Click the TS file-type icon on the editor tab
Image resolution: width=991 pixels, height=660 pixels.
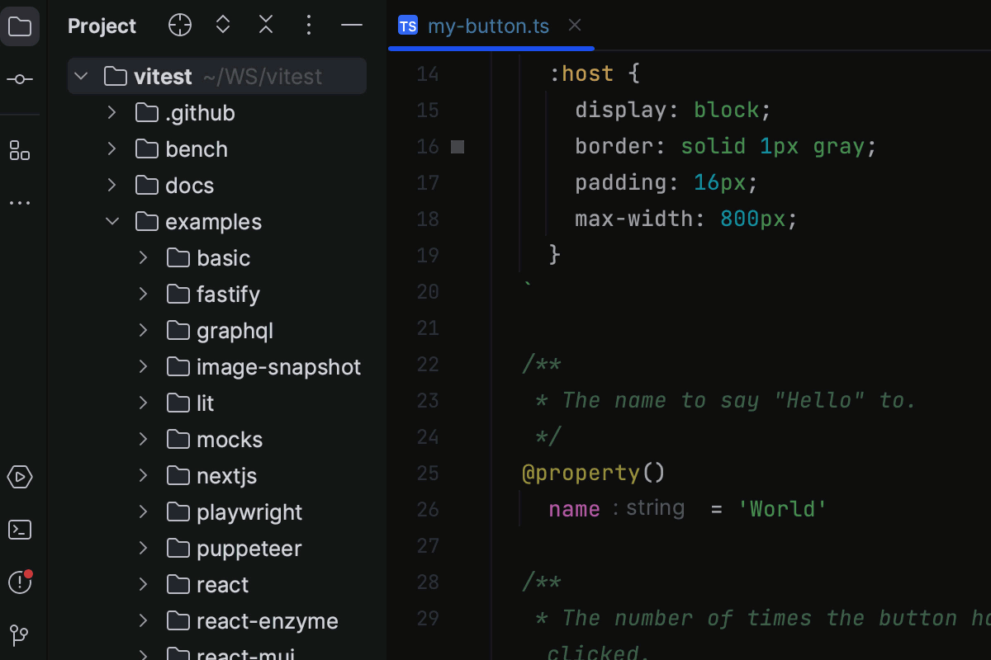click(408, 26)
